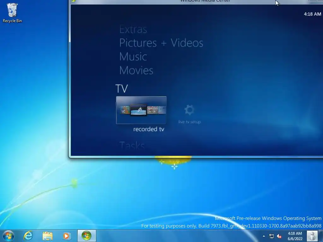323x242 pixels.
Task: Open the live tv setup gear icon
Action: tap(189, 110)
